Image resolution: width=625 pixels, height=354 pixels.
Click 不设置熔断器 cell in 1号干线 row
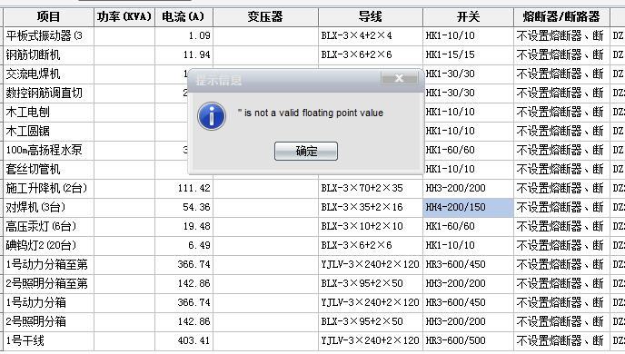(x=561, y=341)
